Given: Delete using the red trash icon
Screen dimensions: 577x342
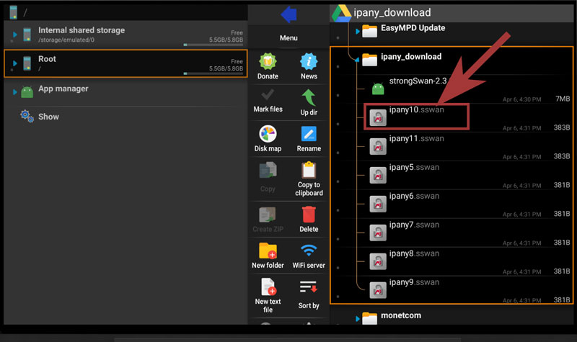Looking at the screenshot, I should [309, 215].
